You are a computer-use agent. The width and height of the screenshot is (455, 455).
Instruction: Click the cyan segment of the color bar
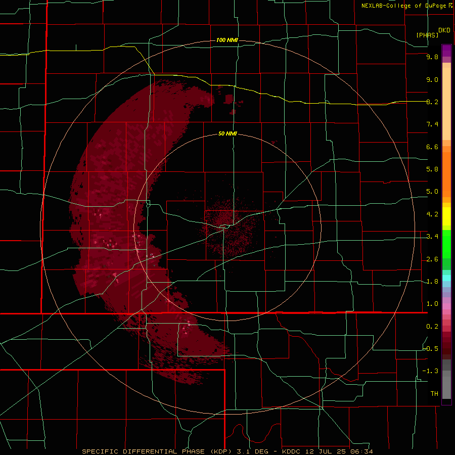pyautogui.click(x=446, y=278)
